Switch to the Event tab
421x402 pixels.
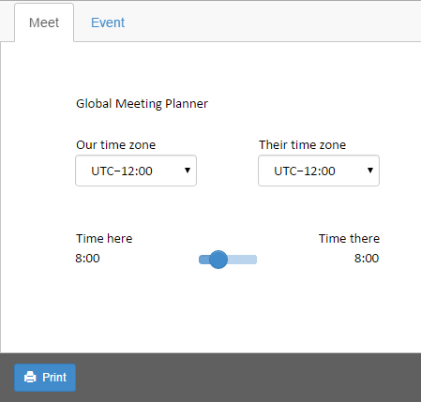point(108,22)
